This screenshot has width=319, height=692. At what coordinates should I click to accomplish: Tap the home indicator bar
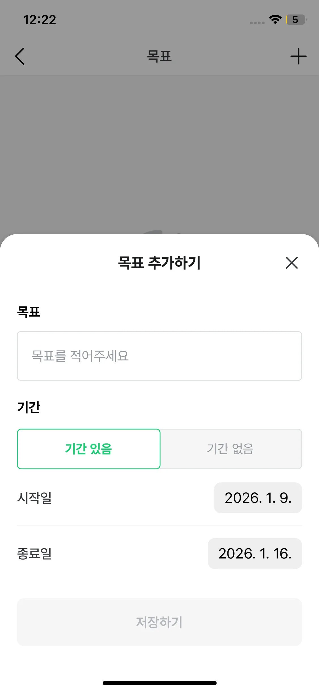pos(159,683)
